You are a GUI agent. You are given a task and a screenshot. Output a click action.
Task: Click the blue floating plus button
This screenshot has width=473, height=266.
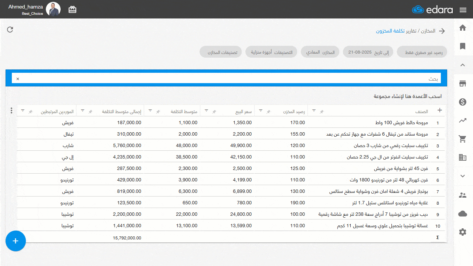[x=16, y=241]
